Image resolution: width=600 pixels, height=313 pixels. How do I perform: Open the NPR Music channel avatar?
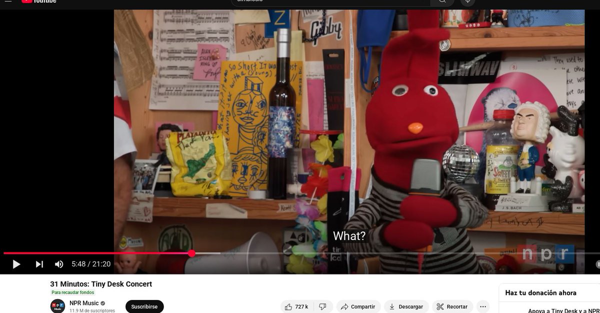click(x=57, y=306)
